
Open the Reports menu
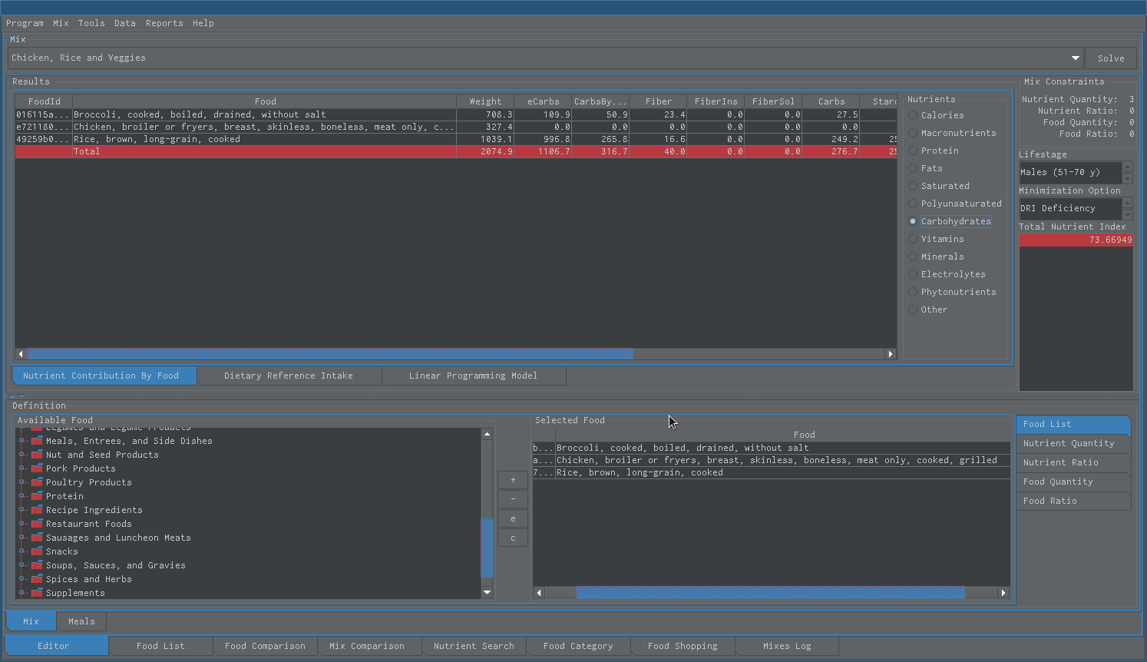click(x=164, y=23)
